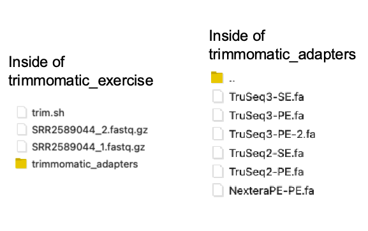Open the trim.sh file name
The height and width of the screenshot is (231, 368).
coord(48,113)
